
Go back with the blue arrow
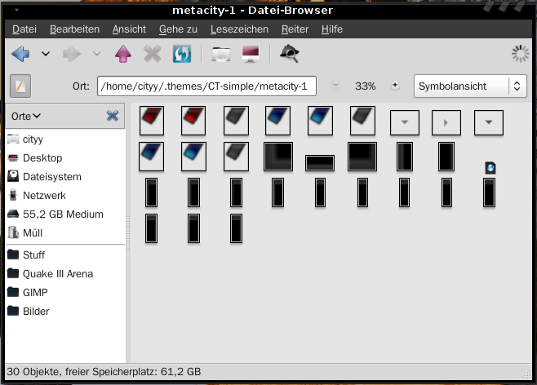tap(20, 54)
